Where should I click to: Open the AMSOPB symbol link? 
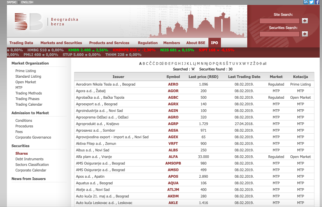click(x=173, y=163)
